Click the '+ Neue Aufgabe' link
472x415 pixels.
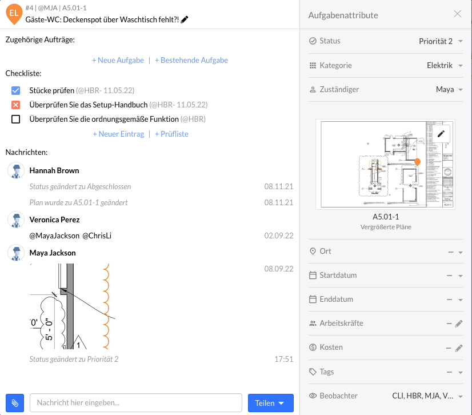coord(118,60)
